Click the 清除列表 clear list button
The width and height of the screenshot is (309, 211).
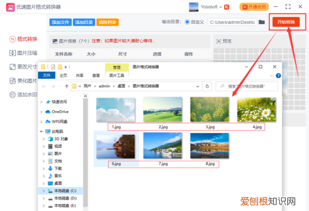click(108, 22)
